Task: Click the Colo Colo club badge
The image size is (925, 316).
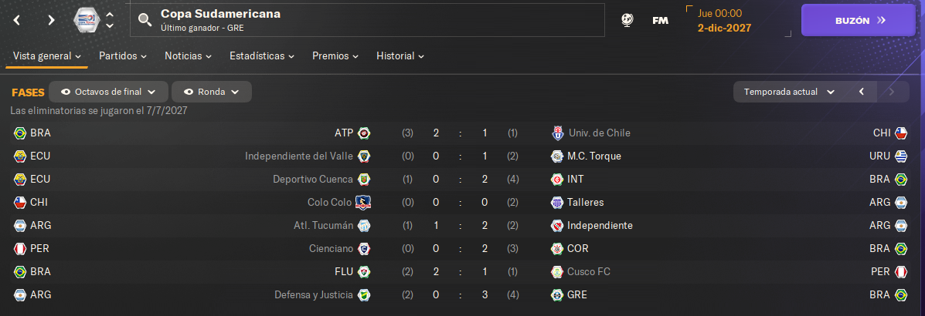Action: tap(363, 203)
